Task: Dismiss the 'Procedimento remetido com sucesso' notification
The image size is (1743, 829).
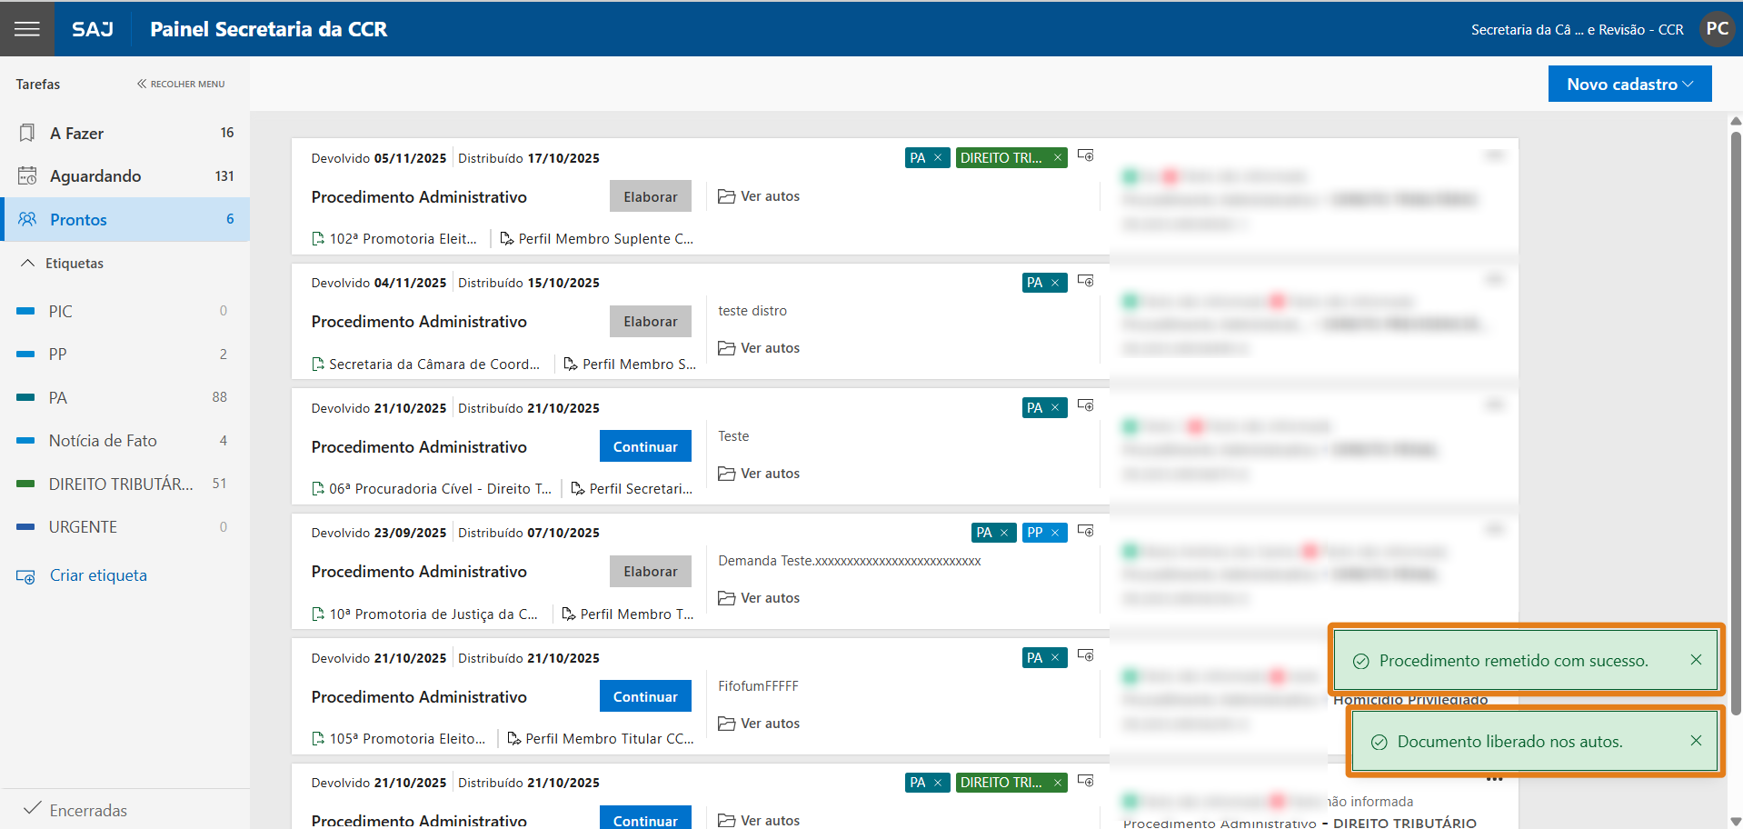Action: [1696, 660]
